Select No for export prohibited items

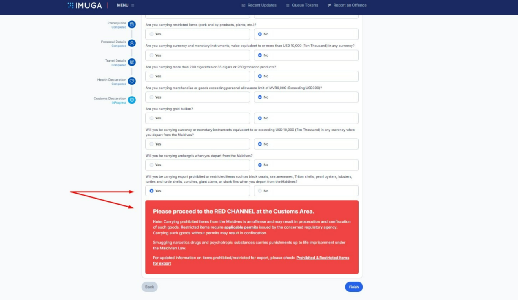[x=306, y=191]
